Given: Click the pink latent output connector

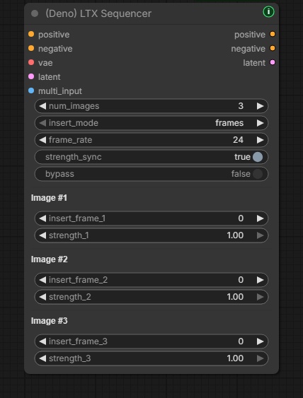Looking at the screenshot, I should point(273,62).
